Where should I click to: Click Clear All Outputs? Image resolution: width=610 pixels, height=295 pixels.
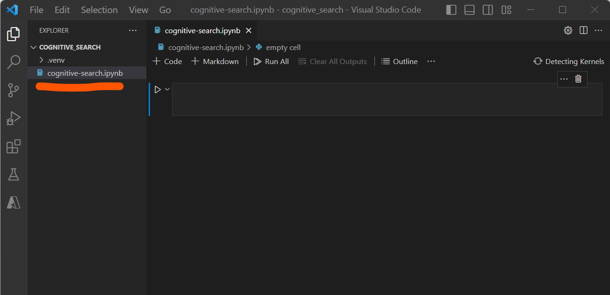[x=332, y=61]
